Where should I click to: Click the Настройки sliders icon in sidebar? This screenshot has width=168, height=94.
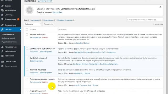[x=2, y=56]
